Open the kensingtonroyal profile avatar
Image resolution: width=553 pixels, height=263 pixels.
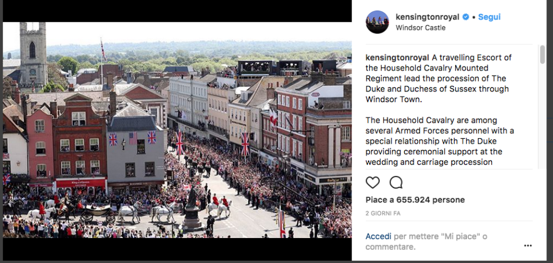click(x=378, y=22)
